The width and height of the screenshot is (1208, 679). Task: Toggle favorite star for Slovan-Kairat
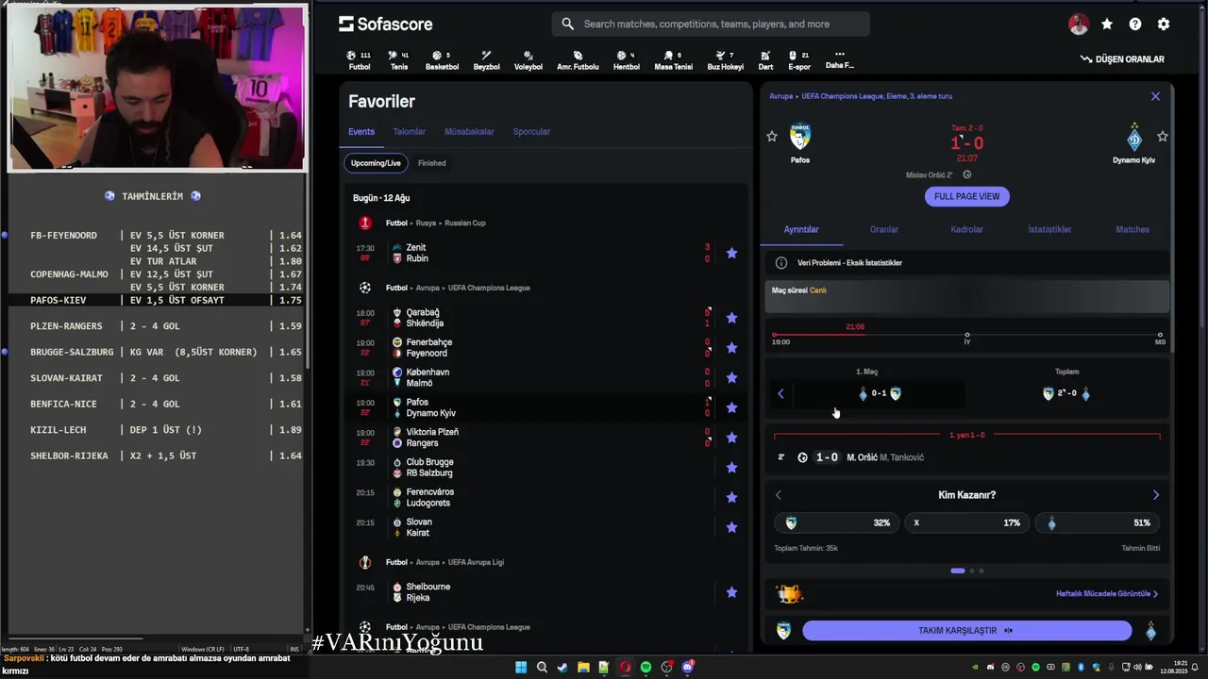[731, 527]
